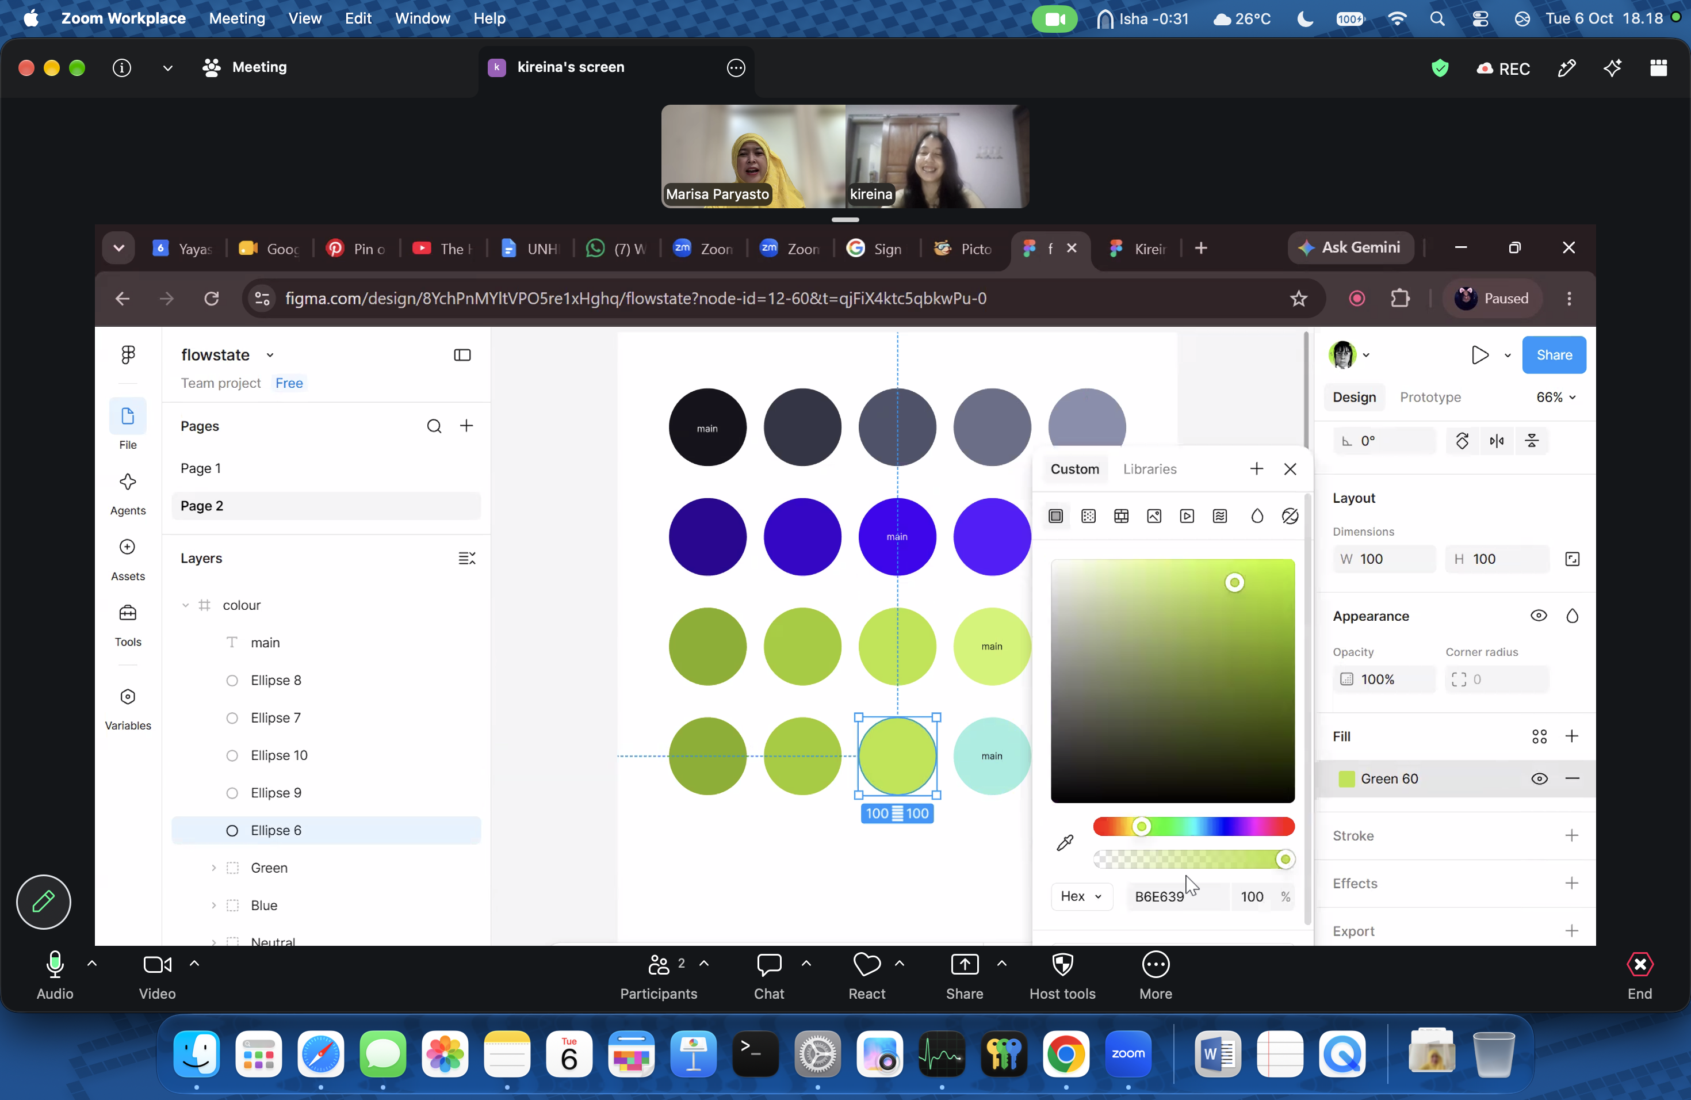This screenshot has width=1691, height=1100.
Task: Click the Green 60 fill color swatch
Action: coord(1346,779)
